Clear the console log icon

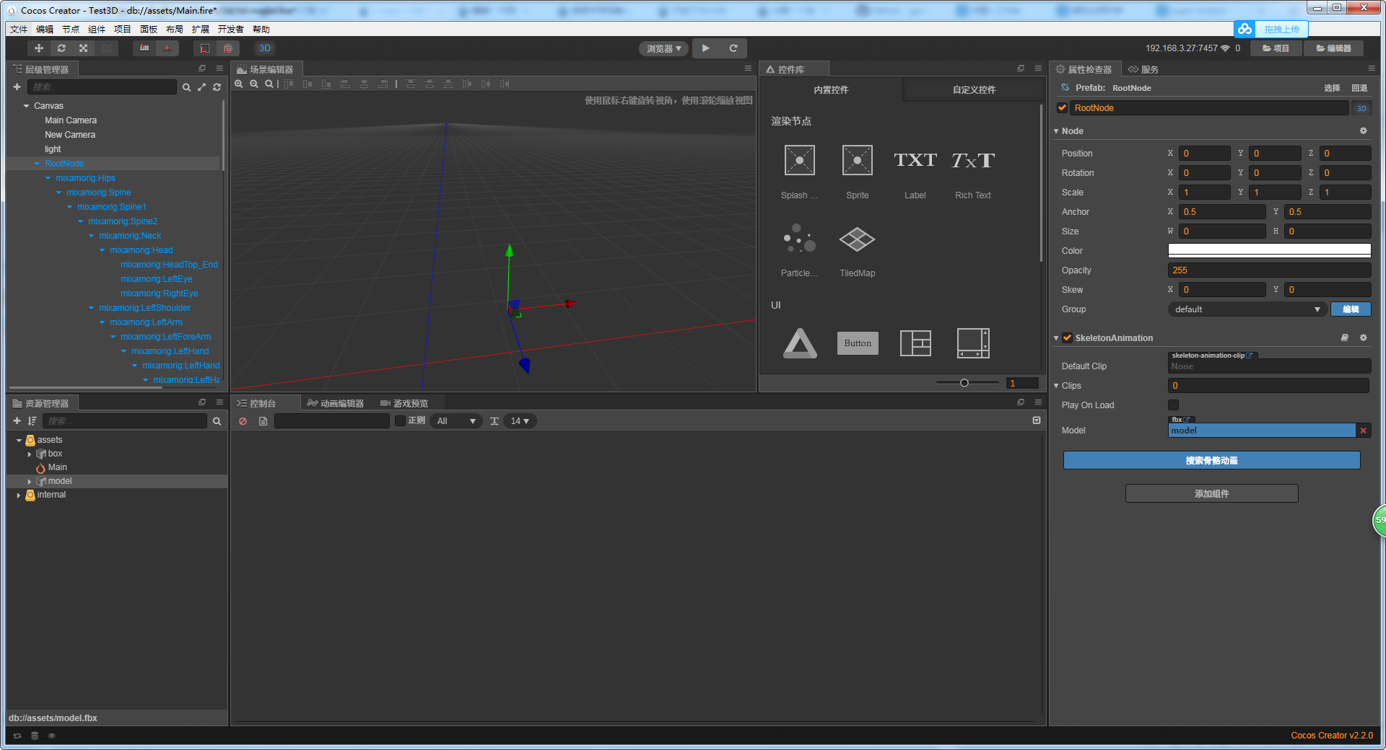(243, 421)
